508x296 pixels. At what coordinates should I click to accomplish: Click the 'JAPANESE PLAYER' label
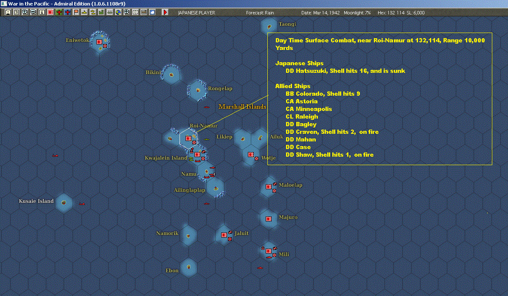196,13
